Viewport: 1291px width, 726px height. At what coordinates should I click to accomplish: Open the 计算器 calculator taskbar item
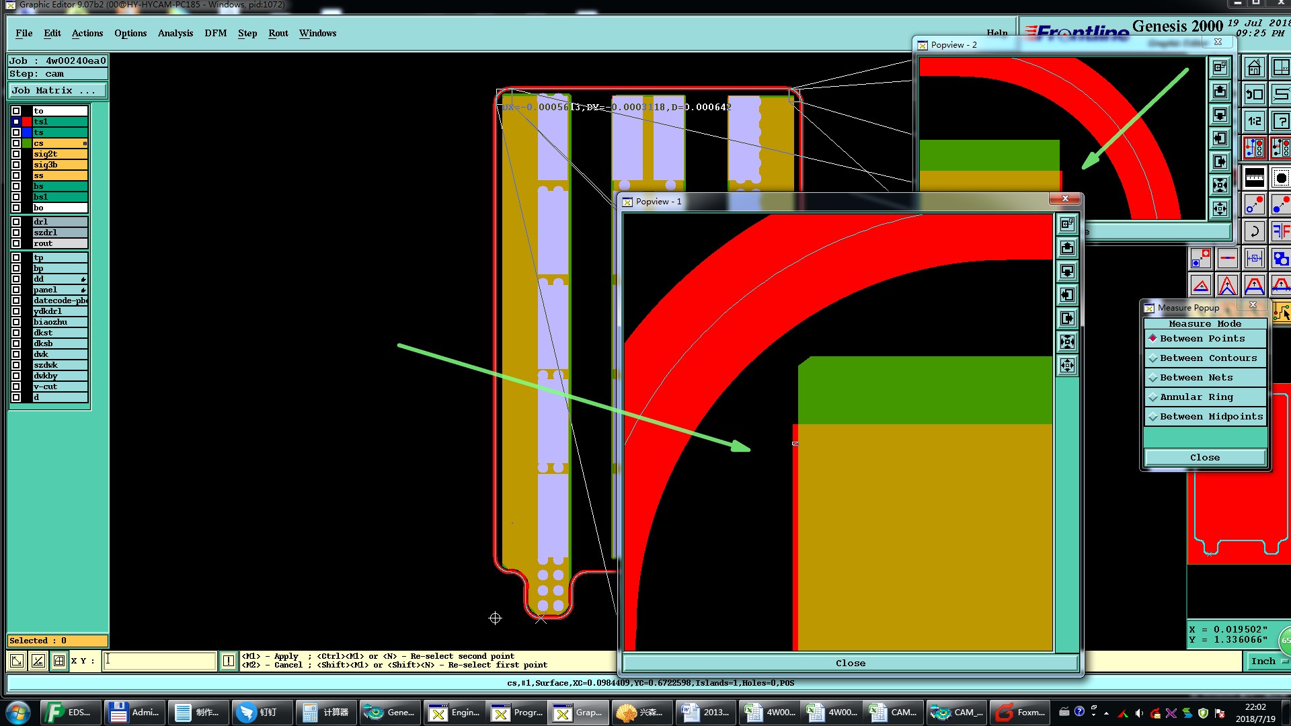(325, 712)
